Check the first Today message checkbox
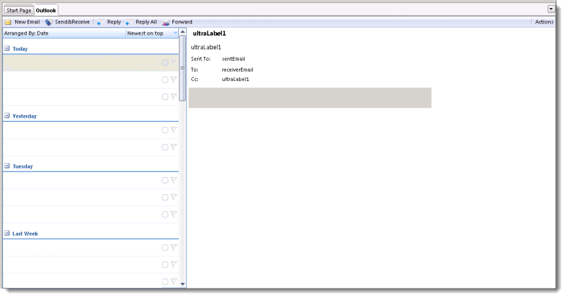The width and height of the screenshot is (566, 298). click(165, 63)
